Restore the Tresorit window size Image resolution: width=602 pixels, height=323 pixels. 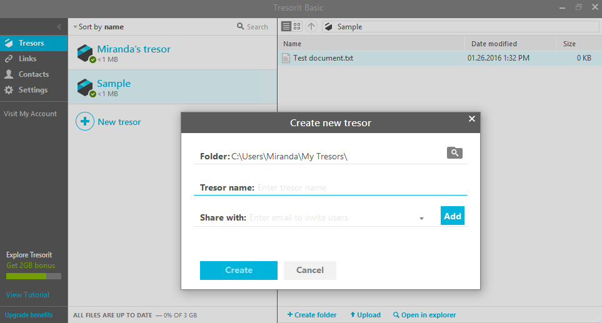point(579,7)
